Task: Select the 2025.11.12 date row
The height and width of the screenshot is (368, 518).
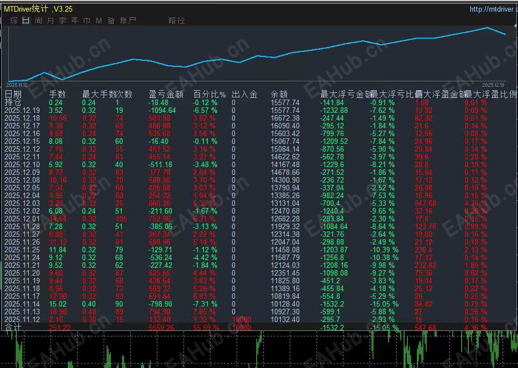Action: pyautogui.click(x=22, y=319)
